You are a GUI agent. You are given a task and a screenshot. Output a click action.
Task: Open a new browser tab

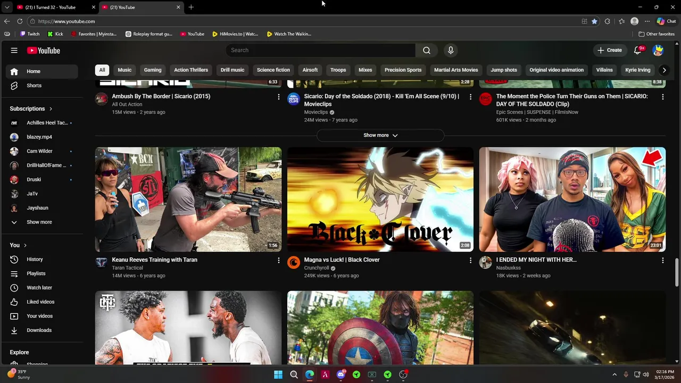click(191, 7)
